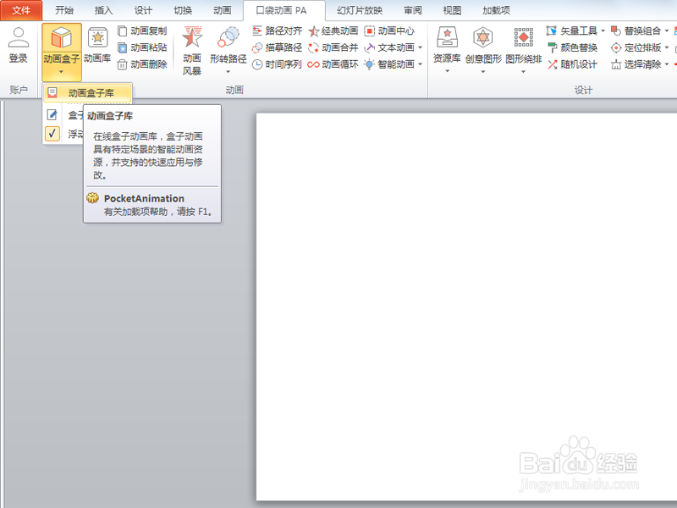Expand the 替换组合 dropdown arrow
The image size is (677, 508).
[x=667, y=30]
